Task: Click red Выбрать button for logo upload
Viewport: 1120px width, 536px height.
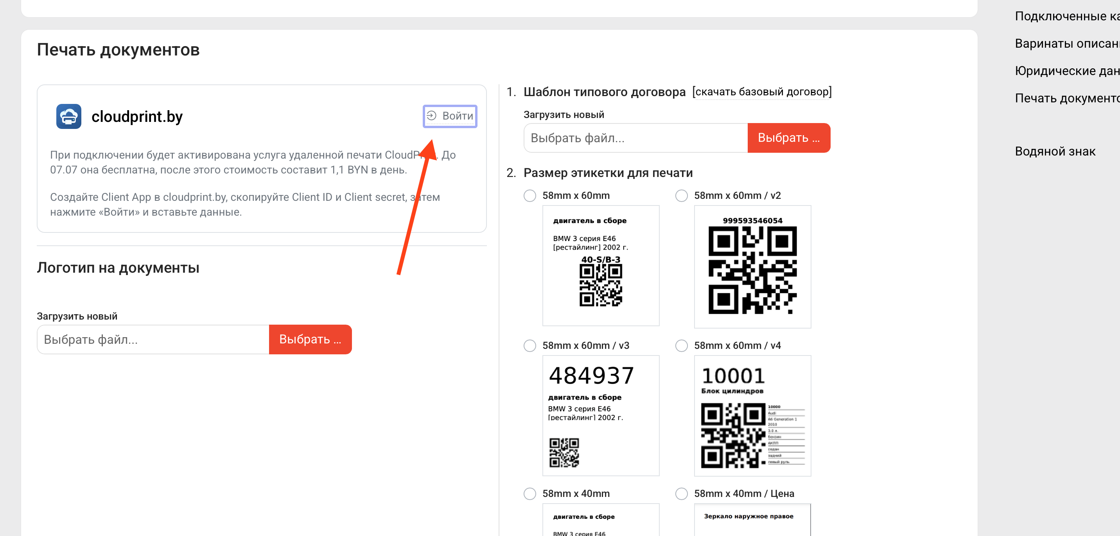Action: coord(310,339)
